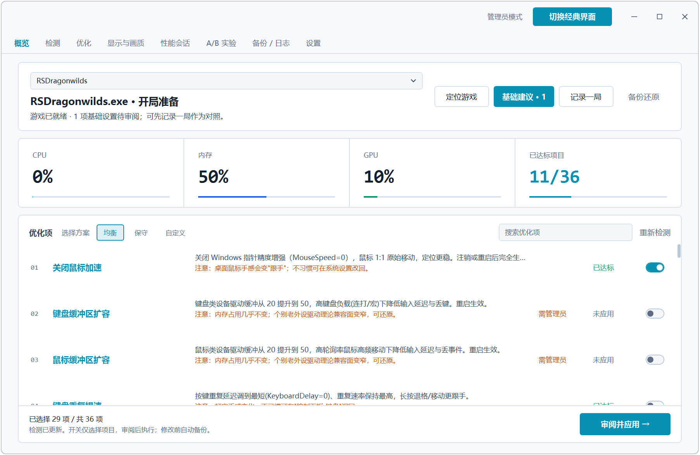The height and width of the screenshot is (455, 700).
Task: Click the 审阅并应用 button
Action: [x=625, y=424]
